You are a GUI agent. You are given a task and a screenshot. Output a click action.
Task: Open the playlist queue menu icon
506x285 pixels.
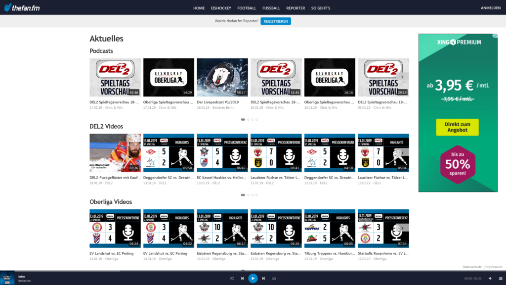click(501, 278)
